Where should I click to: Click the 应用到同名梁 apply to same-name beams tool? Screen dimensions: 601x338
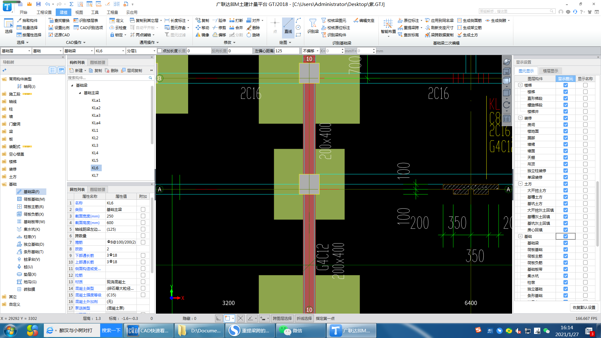click(439, 20)
